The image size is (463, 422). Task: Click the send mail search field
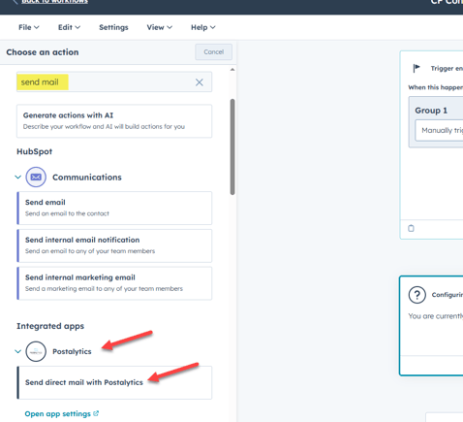pos(114,82)
